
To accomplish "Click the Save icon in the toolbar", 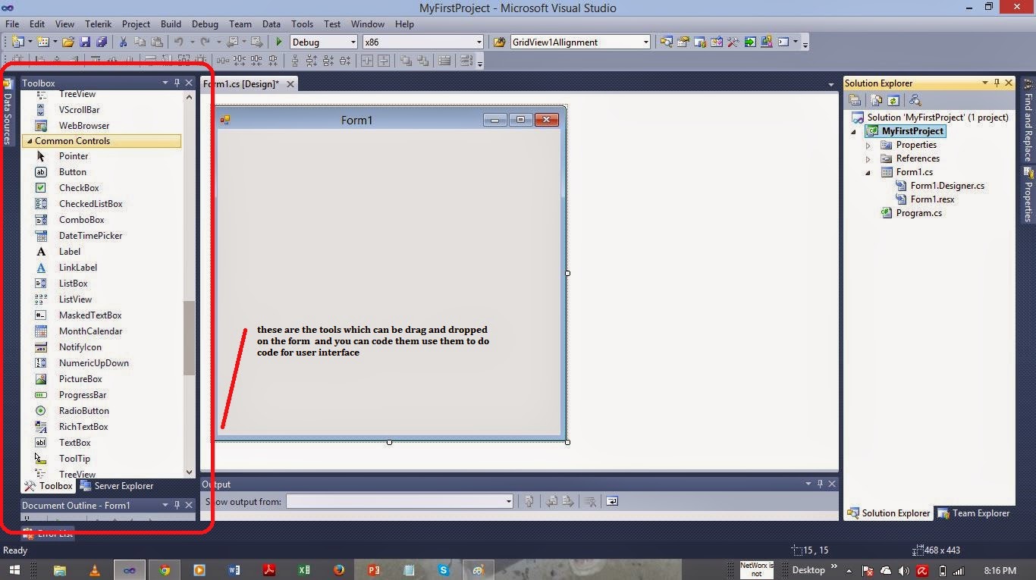I will [85, 42].
